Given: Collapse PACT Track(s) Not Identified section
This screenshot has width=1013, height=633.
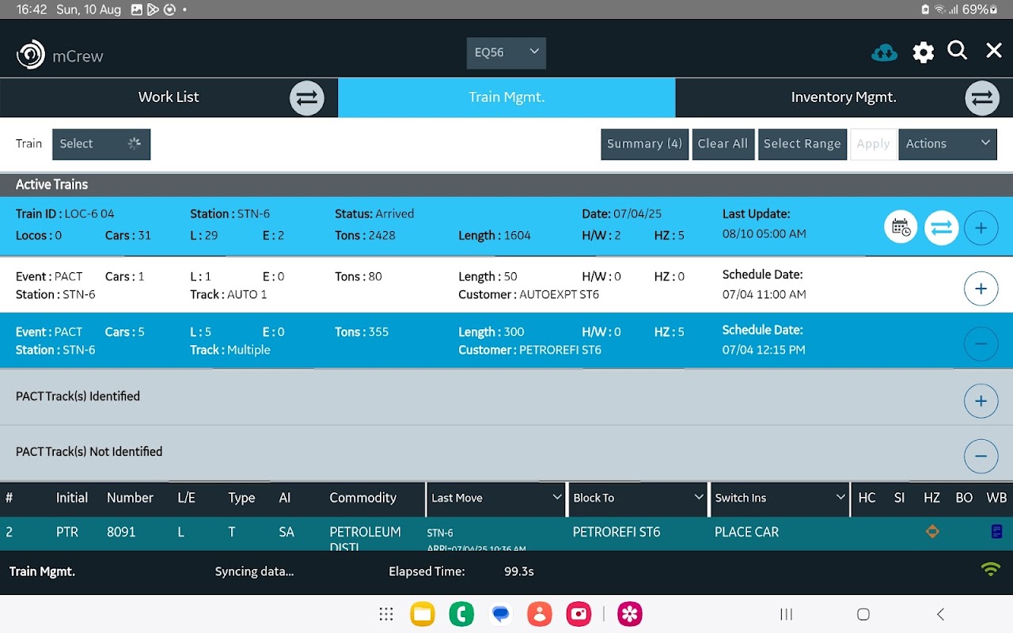Looking at the screenshot, I should coord(981,457).
